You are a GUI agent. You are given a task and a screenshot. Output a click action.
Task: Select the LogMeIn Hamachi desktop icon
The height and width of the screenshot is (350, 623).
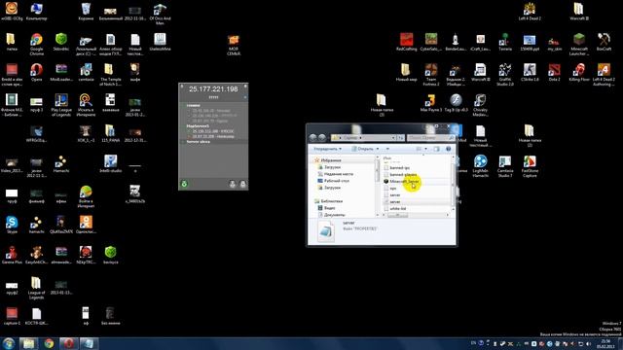[480, 165]
